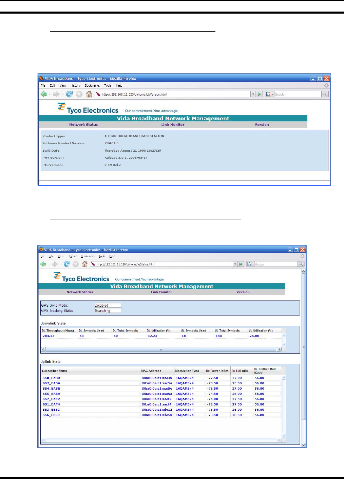Select subscriber row SS6_EB50
The image size is (344, 479).
tap(161, 415)
